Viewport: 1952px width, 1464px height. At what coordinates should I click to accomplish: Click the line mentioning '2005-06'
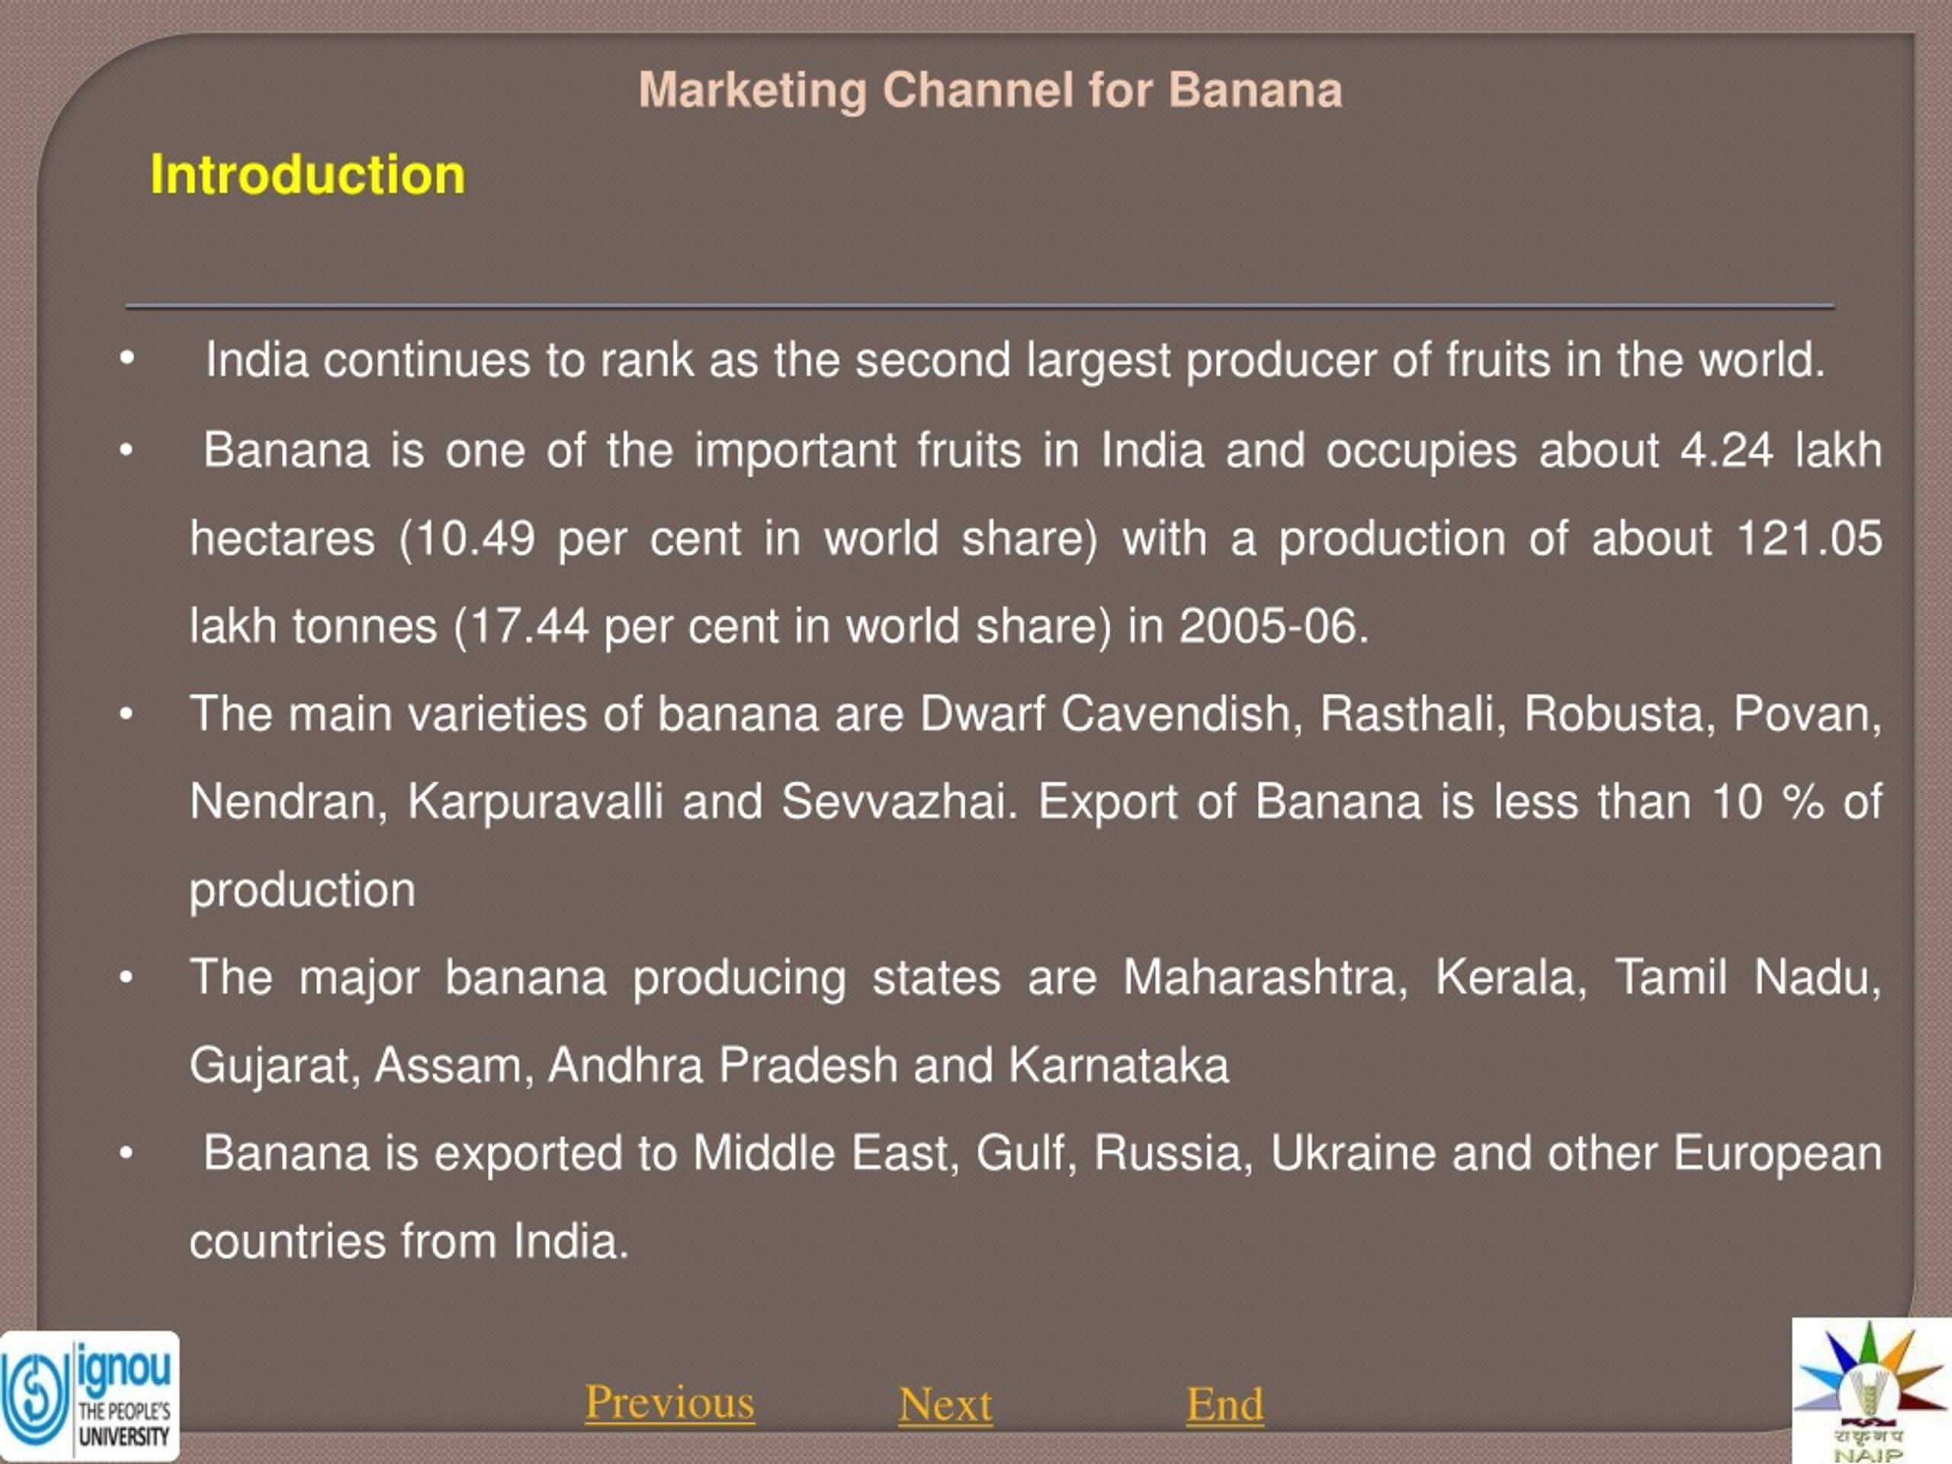click(x=779, y=626)
